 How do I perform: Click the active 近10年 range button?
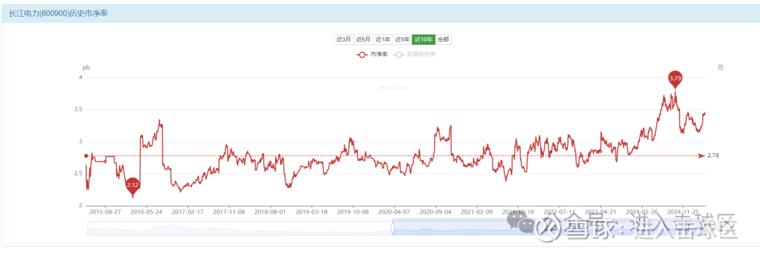click(x=424, y=39)
